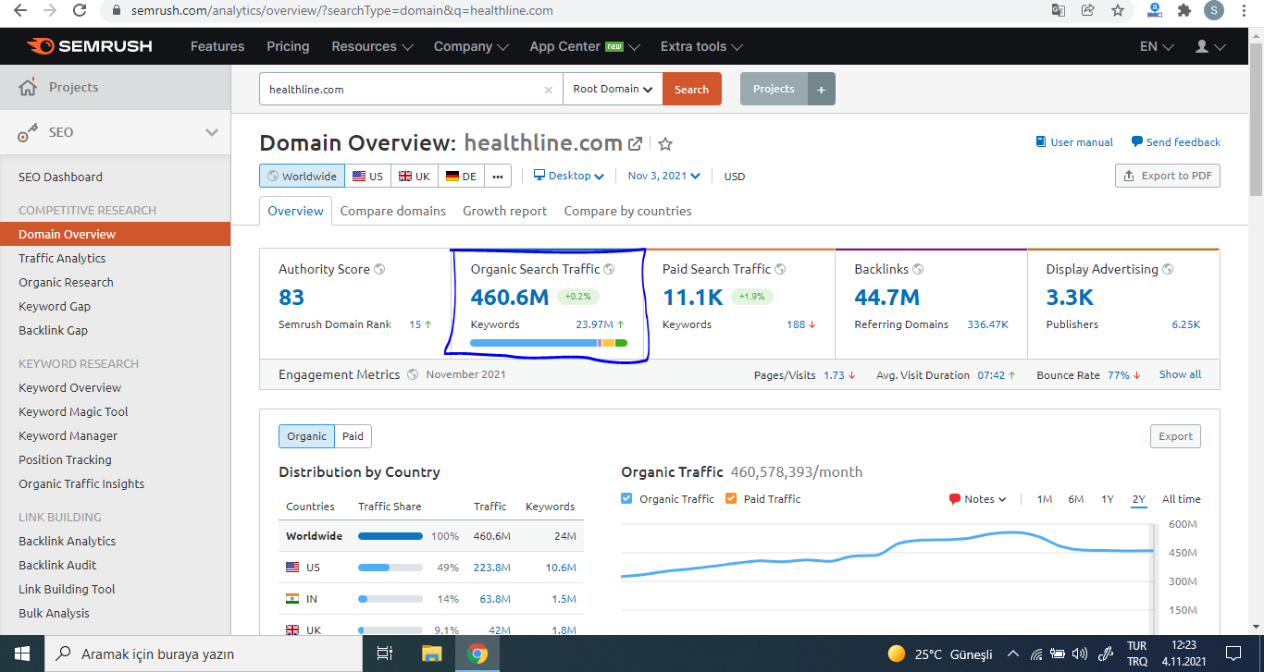Open healthline.com external link icon

pyautogui.click(x=636, y=144)
